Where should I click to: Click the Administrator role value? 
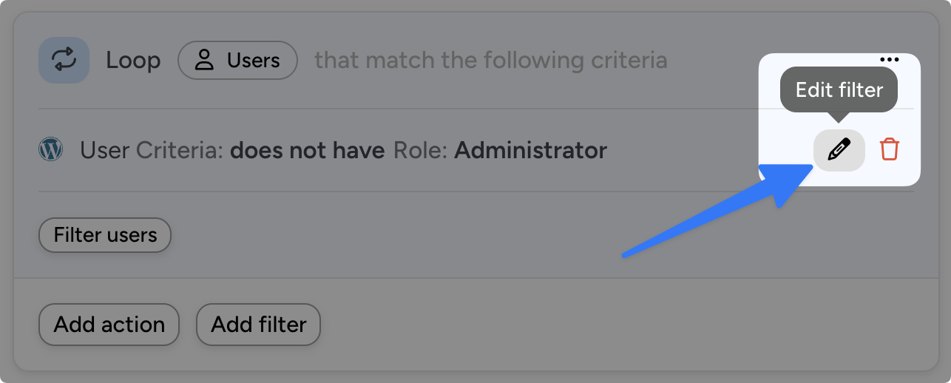[x=530, y=151]
